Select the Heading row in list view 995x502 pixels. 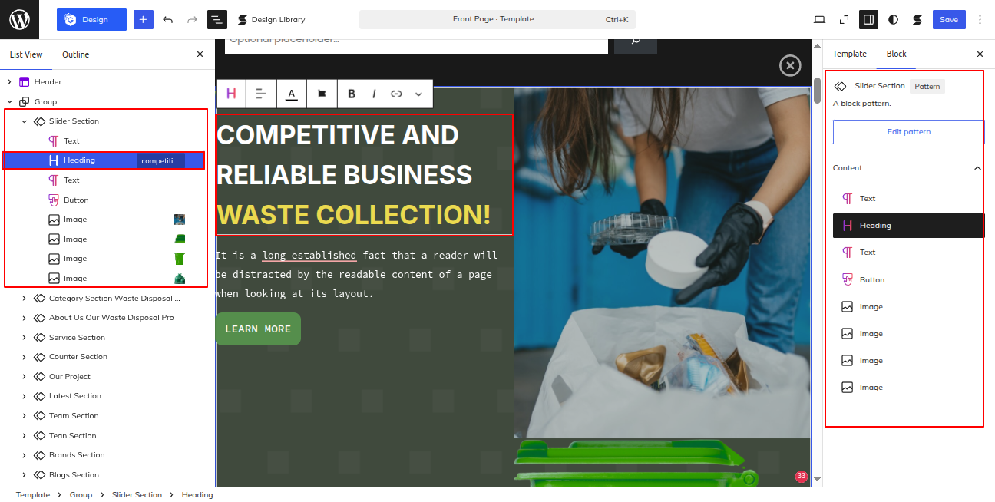[x=104, y=160]
